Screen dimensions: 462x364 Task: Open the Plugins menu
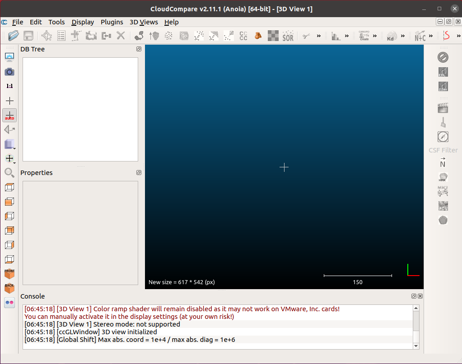(112, 22)
